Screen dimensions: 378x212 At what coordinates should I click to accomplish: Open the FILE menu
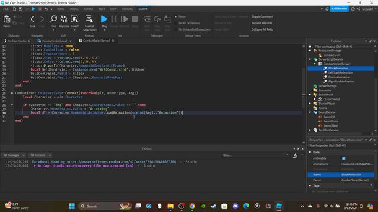6,9
